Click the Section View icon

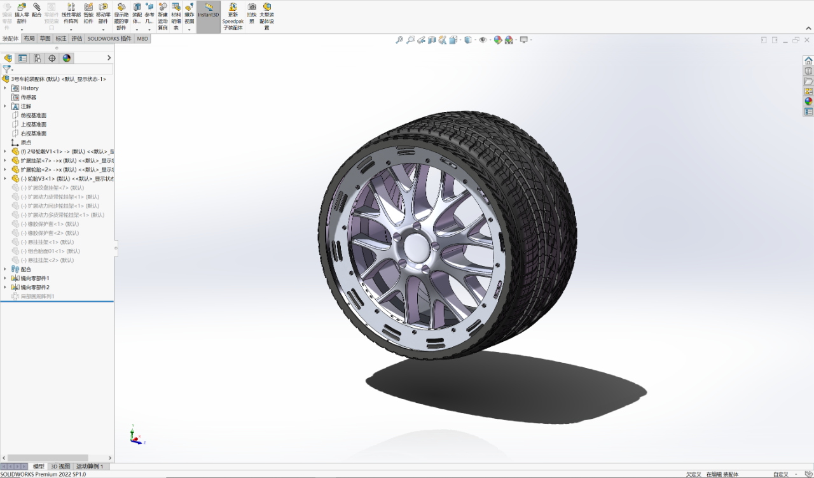pyautogui.click(x=432, y=39)
